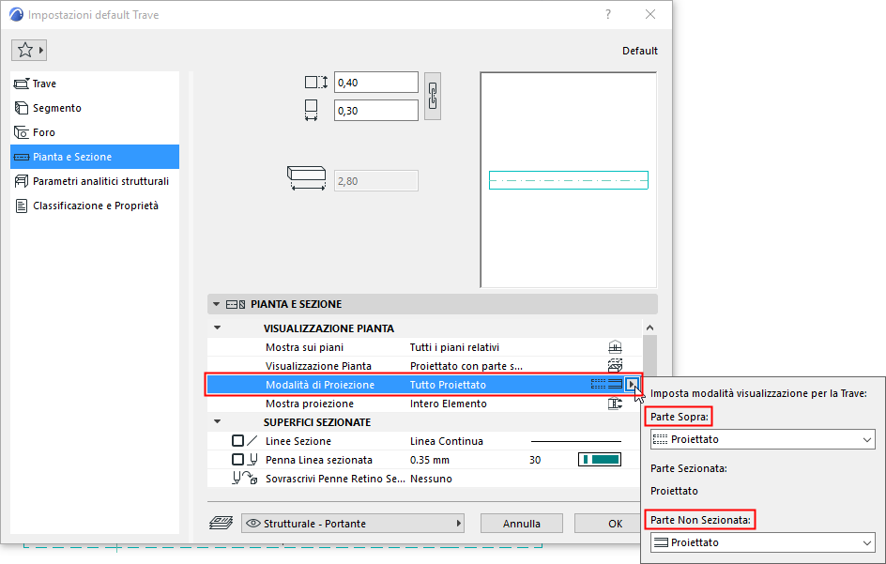Collapse the PIANTA E SEZIONE panel

coord(217,304)
